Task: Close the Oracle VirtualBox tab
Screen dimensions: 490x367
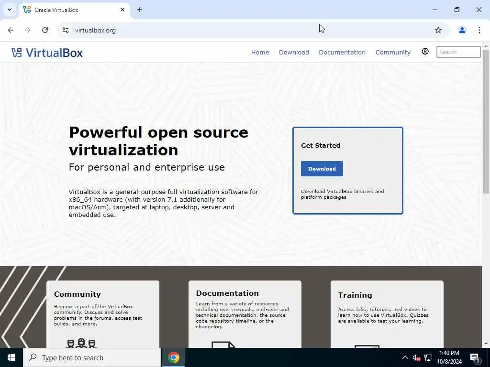Action: pyautogui.click(x=122, y=10)
